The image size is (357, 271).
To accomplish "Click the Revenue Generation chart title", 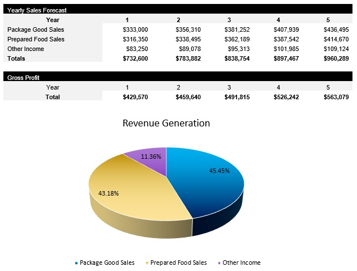I will (x=166, y=123).
